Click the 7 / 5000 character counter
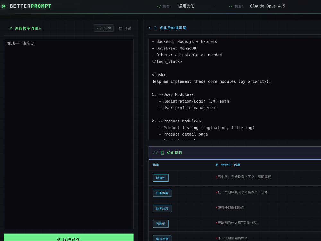This screenshot has width=321, height=241. 104,28
